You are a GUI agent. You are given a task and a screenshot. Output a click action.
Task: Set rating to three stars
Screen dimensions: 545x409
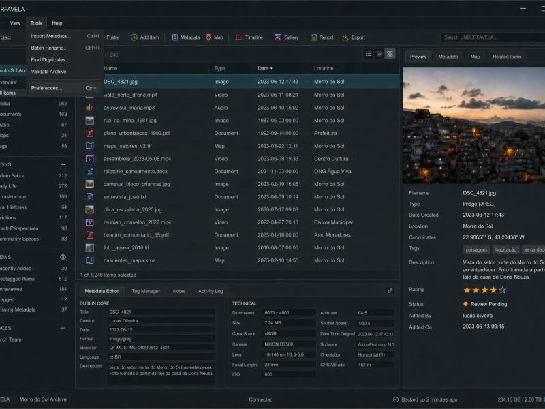click(484, 290)
